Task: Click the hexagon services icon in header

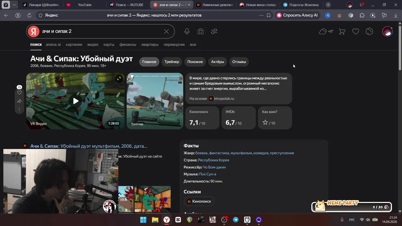Action: tap(369, 31)
